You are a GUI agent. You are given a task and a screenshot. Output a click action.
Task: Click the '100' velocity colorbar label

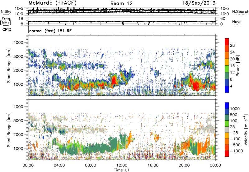pyautogui.click(x=233, y=121)
